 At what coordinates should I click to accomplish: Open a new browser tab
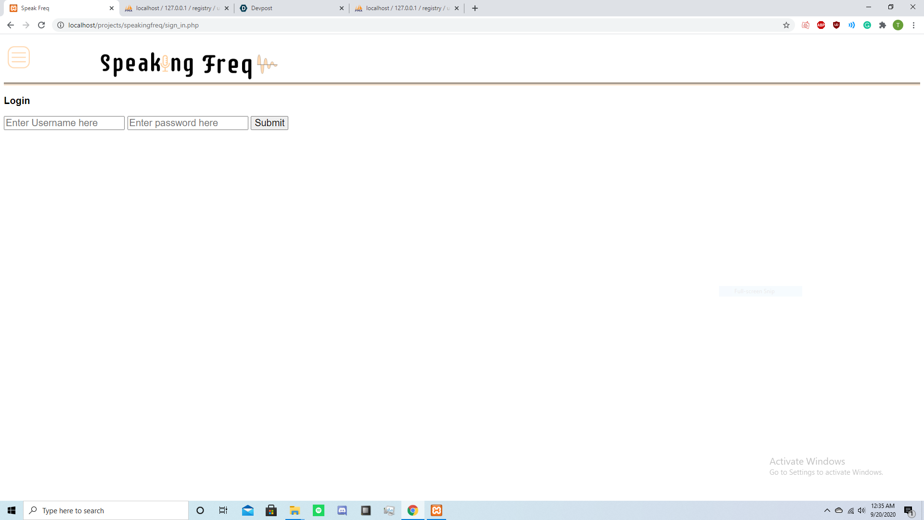tap(475, 8)
